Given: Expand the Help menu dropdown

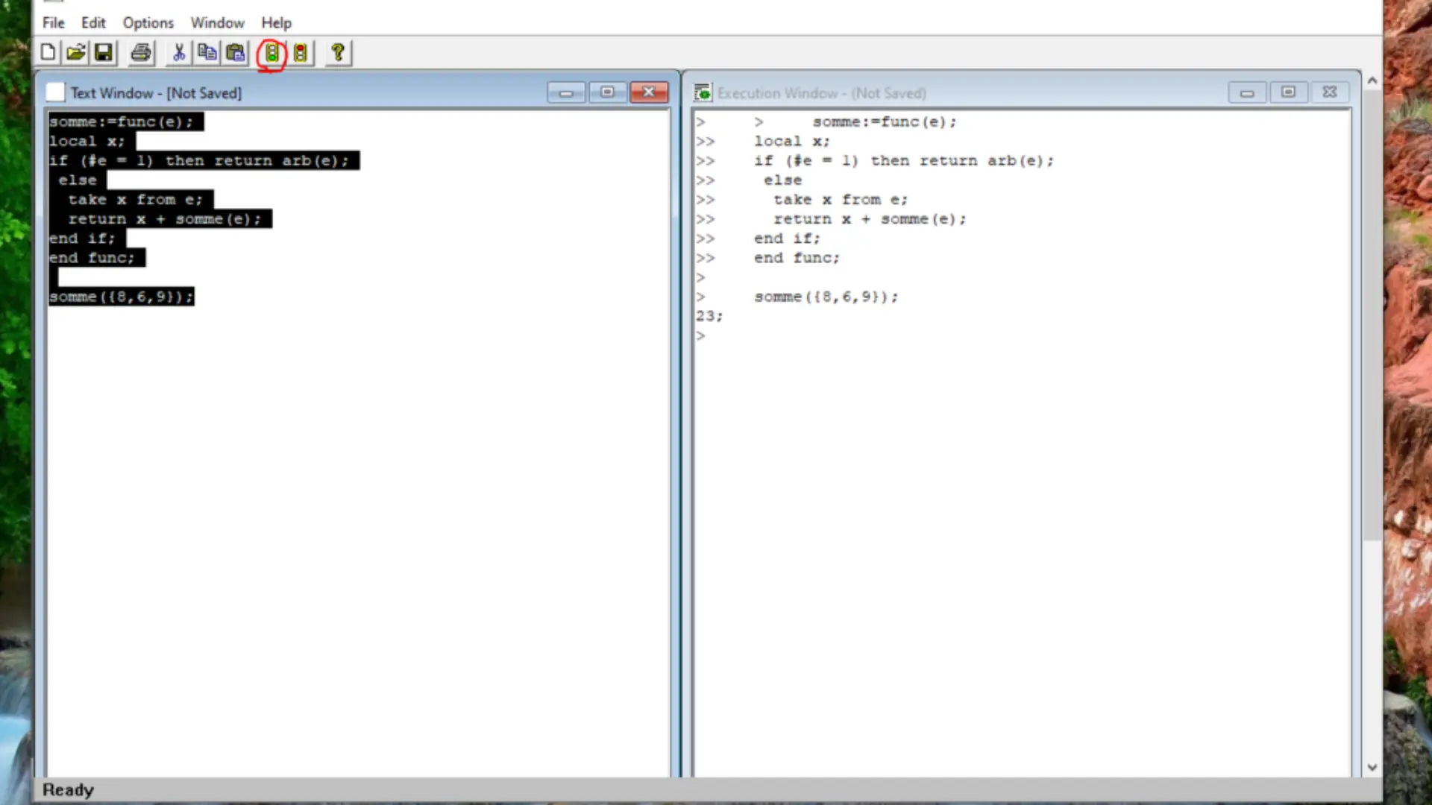Looking at the screenshot, I should [275, 22].
